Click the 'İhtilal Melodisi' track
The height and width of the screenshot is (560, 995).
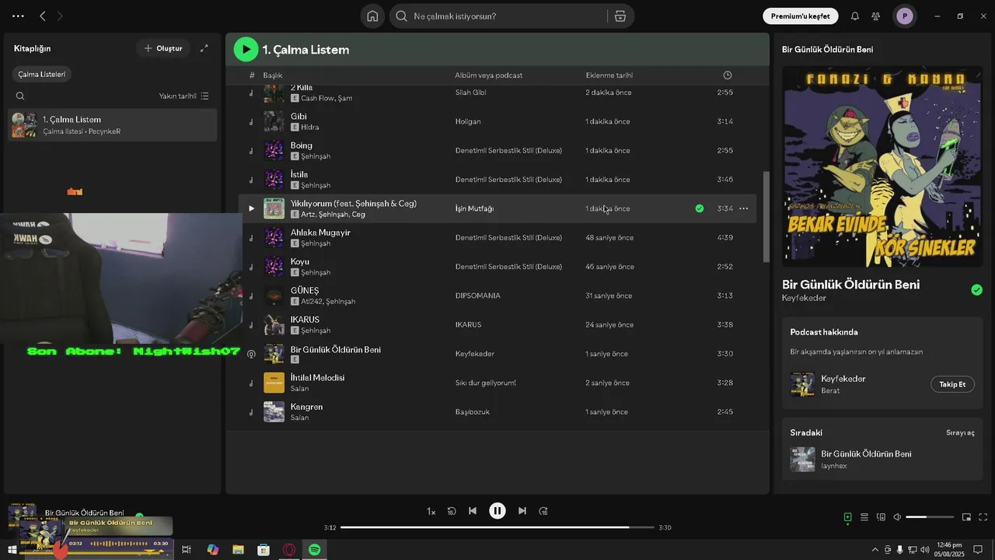point(317,378)
